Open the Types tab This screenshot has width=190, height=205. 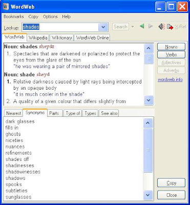pos(90,113)
